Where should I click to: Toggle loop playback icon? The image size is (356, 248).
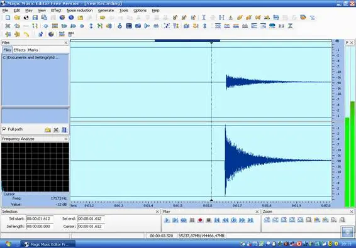[184, 220]
